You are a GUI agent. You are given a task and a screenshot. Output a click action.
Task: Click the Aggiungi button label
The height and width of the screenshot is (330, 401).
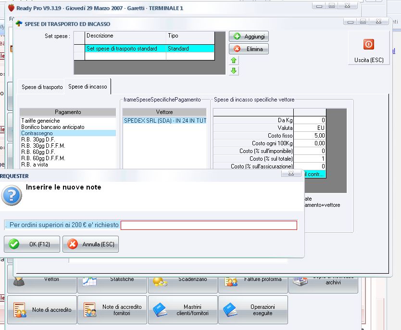[x=254, y=37]
